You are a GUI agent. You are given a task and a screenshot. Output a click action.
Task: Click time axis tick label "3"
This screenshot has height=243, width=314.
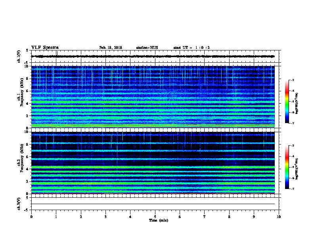point(105,217)
